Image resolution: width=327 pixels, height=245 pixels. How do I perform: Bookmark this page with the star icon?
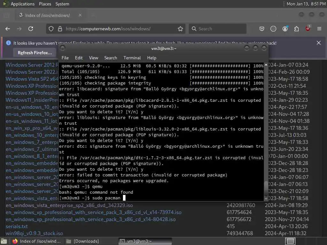(180, 29)
